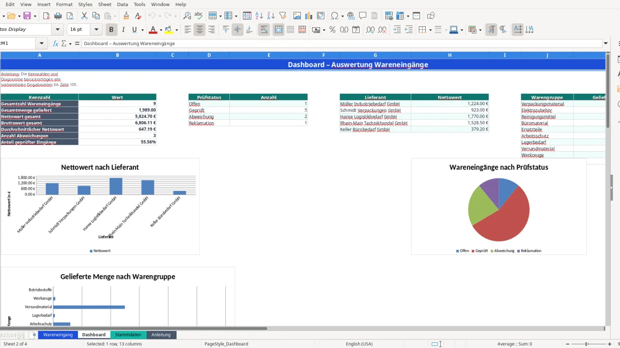The image size is (620, 348).
Task: Apply AutoFilter
Action: tap(283, 16)
